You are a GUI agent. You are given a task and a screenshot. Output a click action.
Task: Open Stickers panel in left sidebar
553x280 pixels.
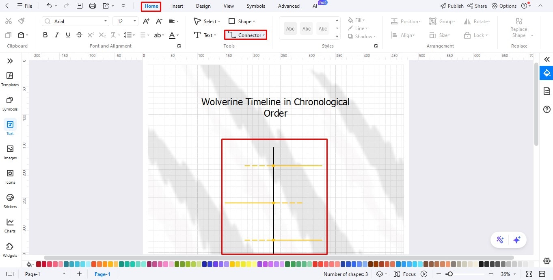[10, 201]
